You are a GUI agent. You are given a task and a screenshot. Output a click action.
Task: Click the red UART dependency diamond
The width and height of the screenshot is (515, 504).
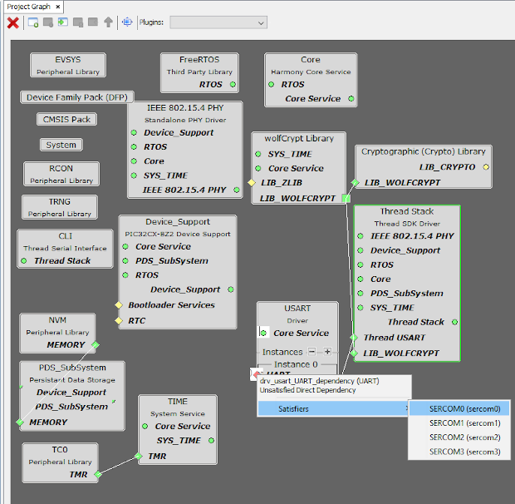tap(255, 375)
